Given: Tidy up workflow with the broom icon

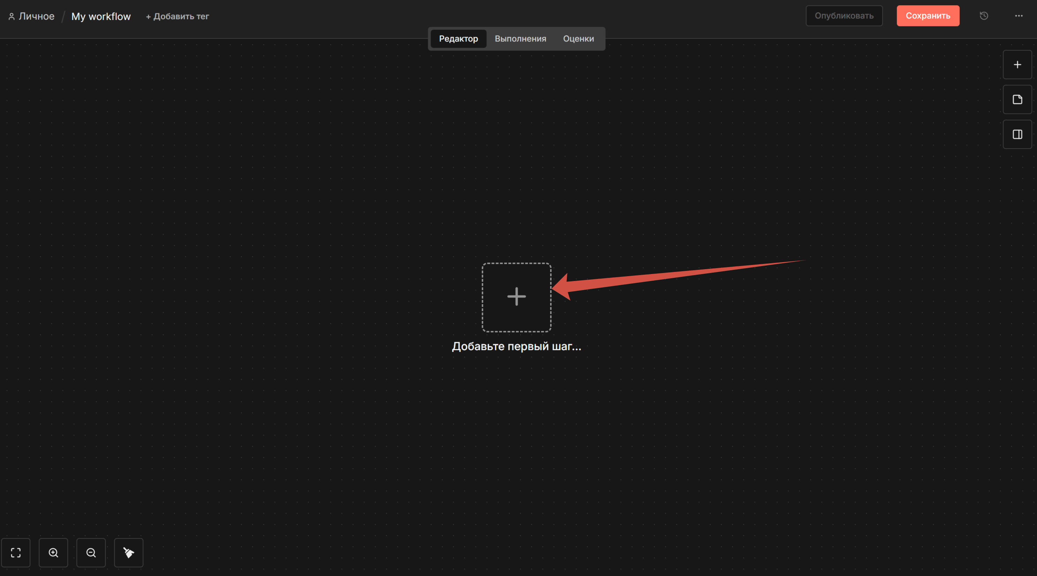Looking at the screenshot, I should [128, 552].
